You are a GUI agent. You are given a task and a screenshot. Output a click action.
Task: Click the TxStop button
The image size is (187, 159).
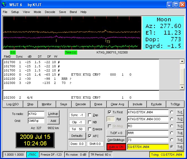(175, 104)
